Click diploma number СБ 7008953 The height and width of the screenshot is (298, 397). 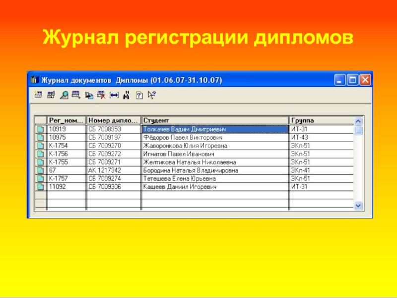pyautogui.click(x=114, y=129)
